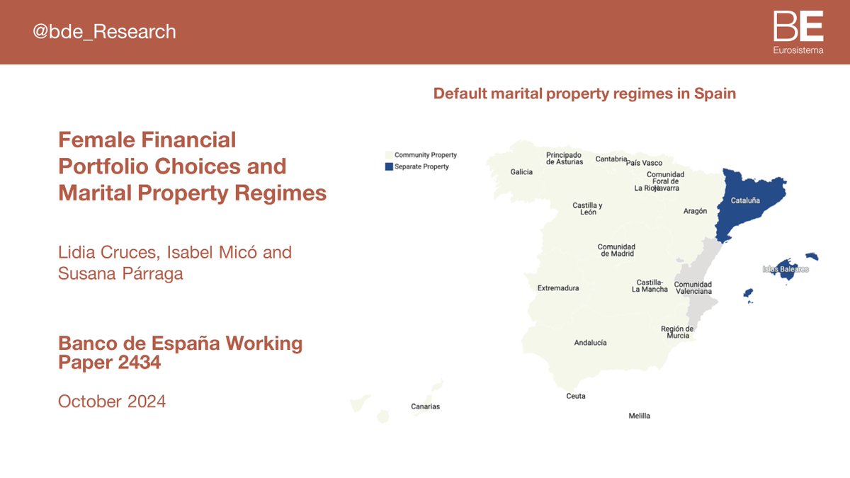Click the 'Community Property' legend label
Image resolution: width=850 pixels, height=478 pixels.
coord(426,155)
